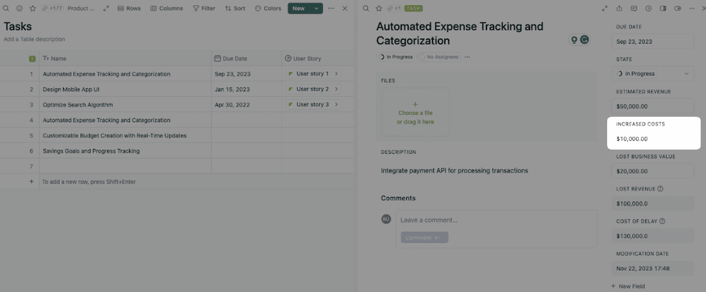This screenshot has height=292, width=706.
Task: Click the search icon in task detail panel
Action: (366, 8)
